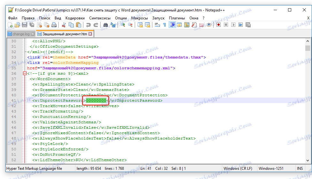Open the Запуск menu
This screenshot has width=312, height=179.
pos(158,18)
